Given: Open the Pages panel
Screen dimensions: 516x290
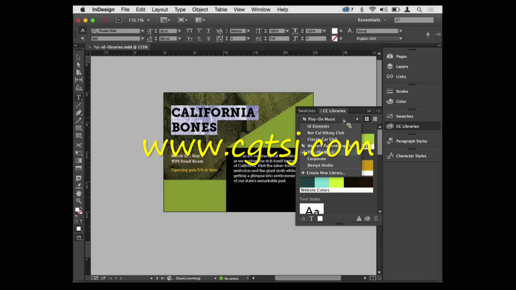Looking at the screenshot, I should tap(401, 57).
